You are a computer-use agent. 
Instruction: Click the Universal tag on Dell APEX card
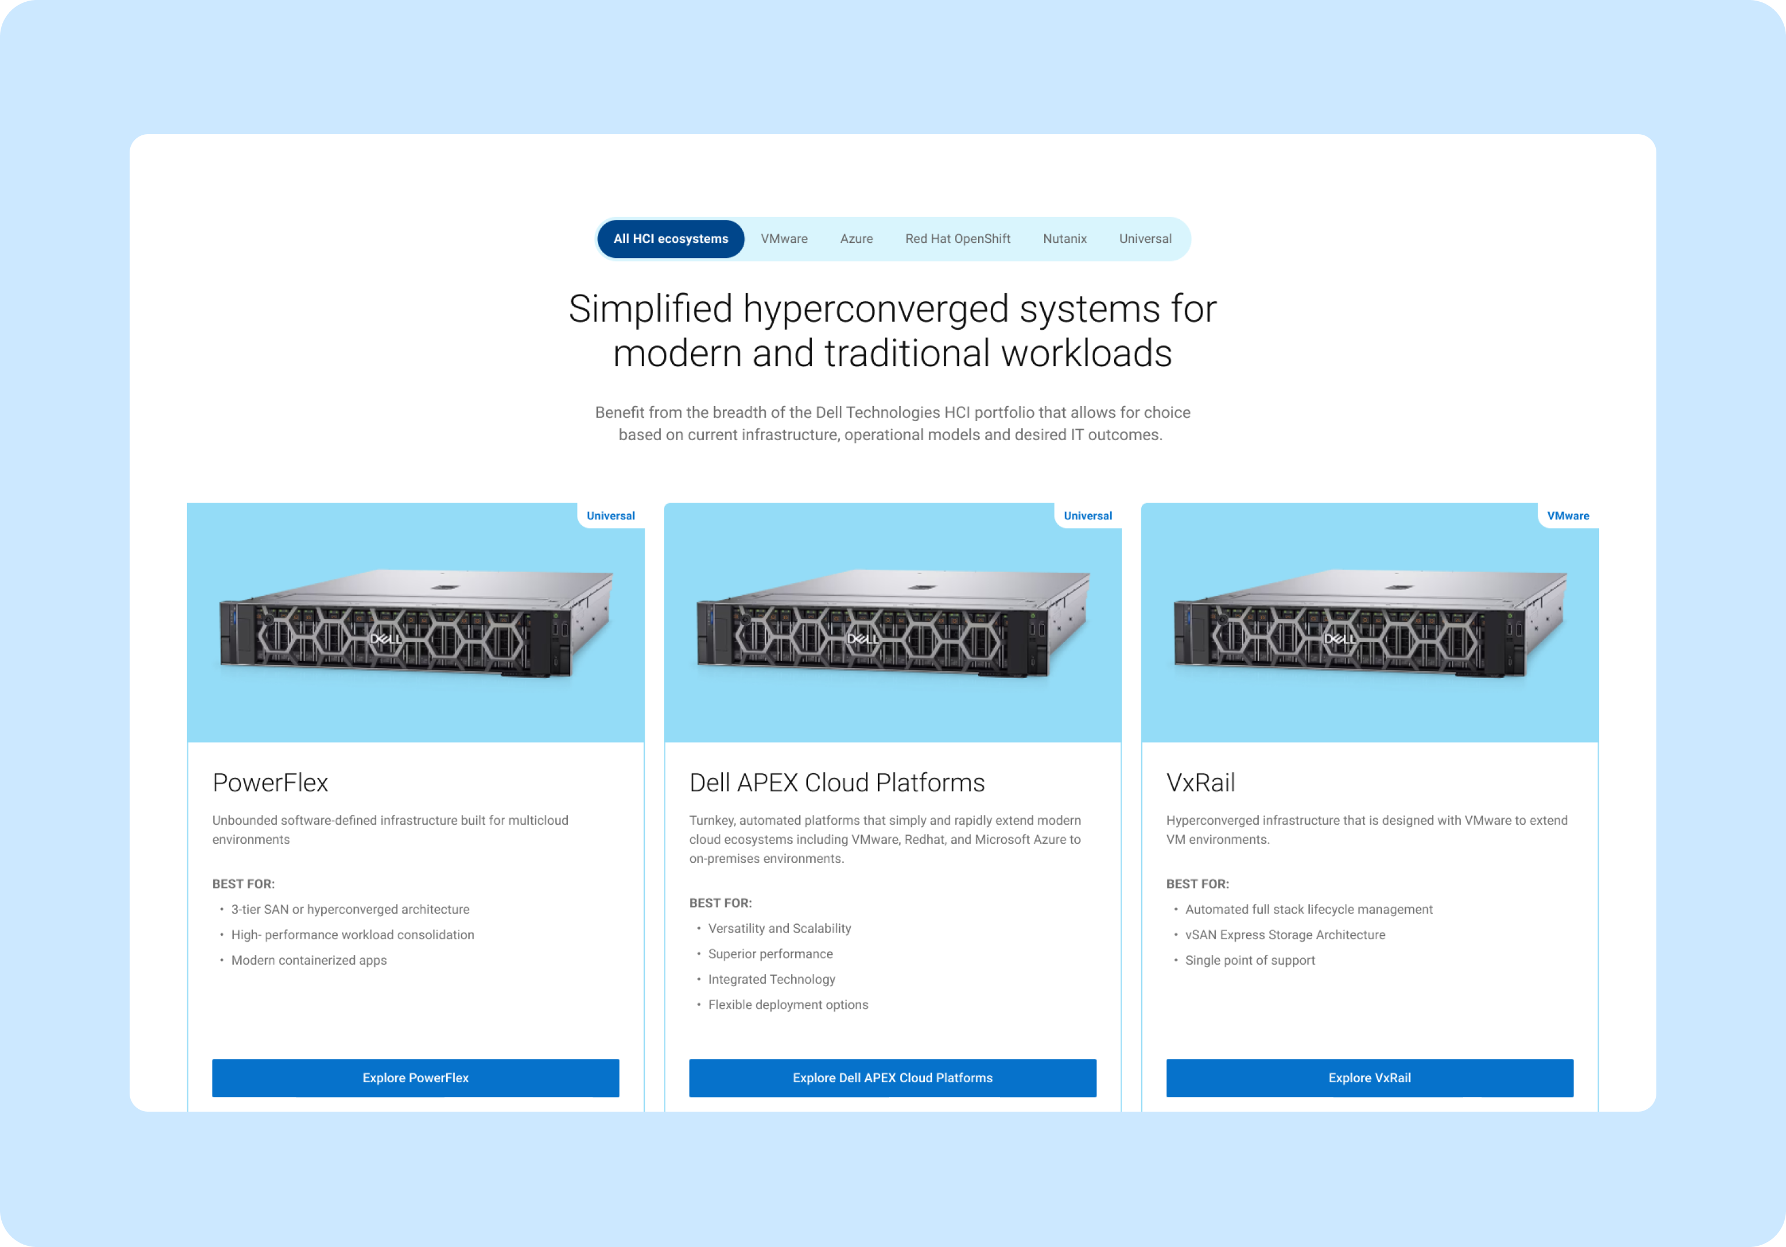pyautogui.click(x=1087, y=515)
